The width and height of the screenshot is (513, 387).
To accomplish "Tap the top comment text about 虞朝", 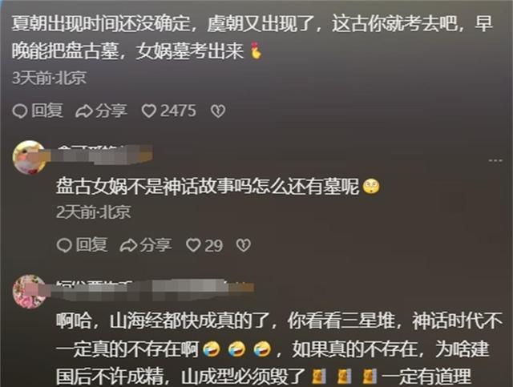I will (252, 38).
